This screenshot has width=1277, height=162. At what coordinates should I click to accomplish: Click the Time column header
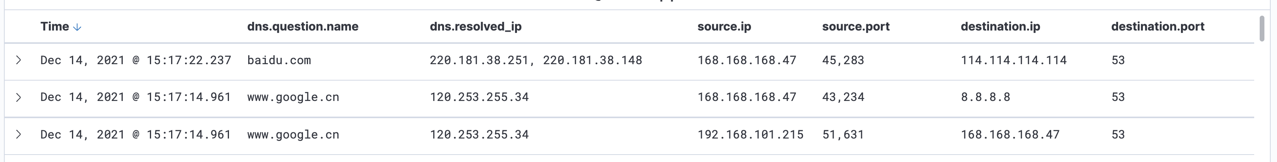[x=55, y=27]
